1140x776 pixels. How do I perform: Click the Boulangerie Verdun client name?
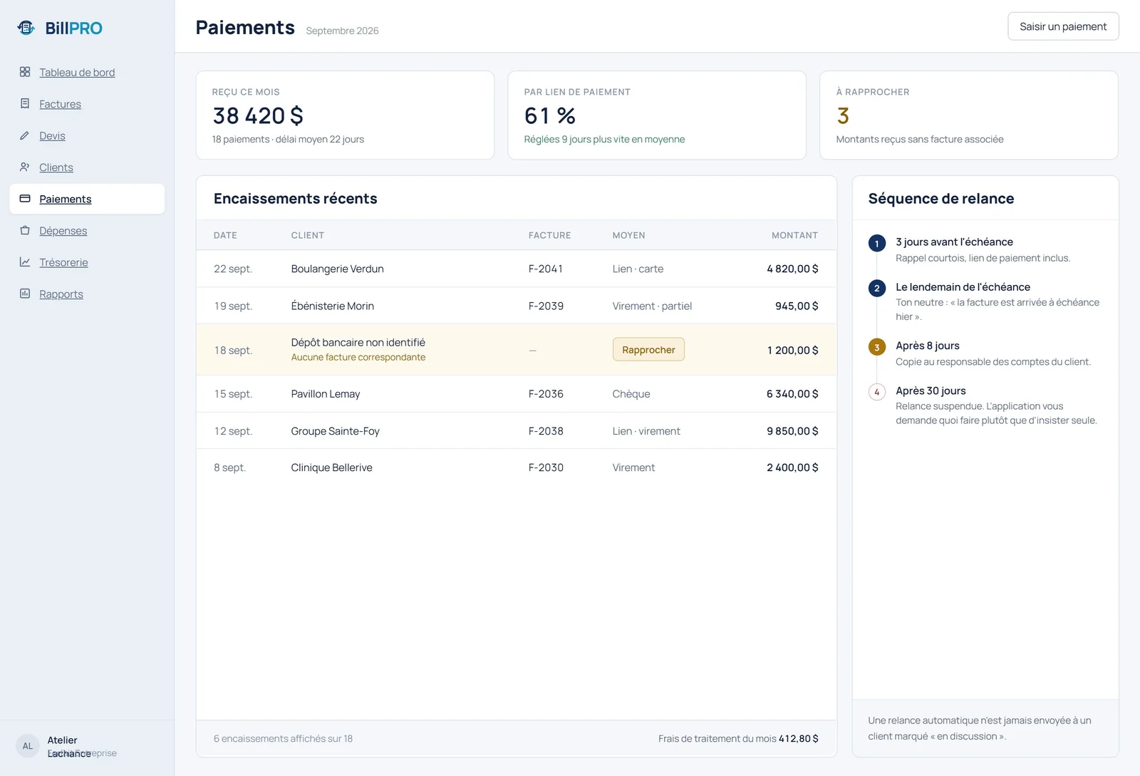[x=337, y=269]
